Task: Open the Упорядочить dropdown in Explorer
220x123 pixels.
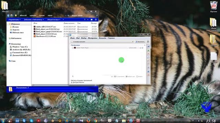Action: coord(14,20)
